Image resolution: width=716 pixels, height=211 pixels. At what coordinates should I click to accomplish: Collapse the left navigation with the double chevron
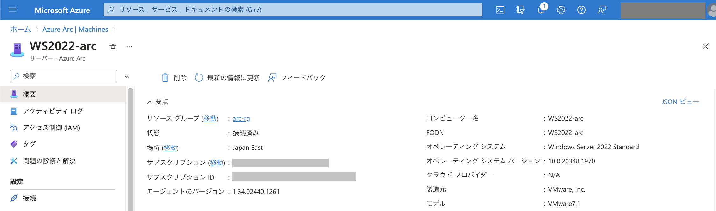127,76
